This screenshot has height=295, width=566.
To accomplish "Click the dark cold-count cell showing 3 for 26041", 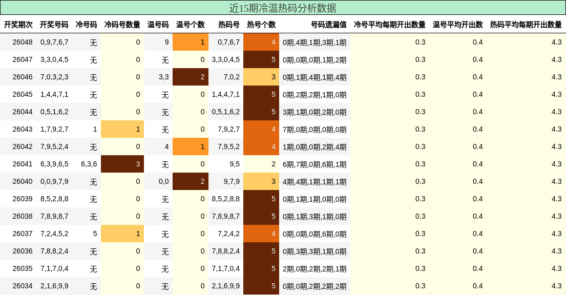I will [x=123, y=164].
